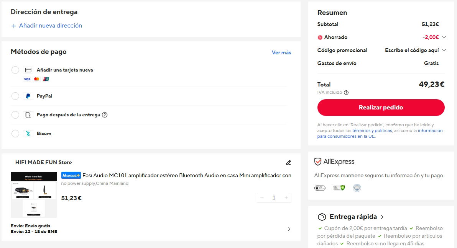This screenshot has height=248, width=457.
Task: Click the Bizum logo icon
Action: [28, 134]
